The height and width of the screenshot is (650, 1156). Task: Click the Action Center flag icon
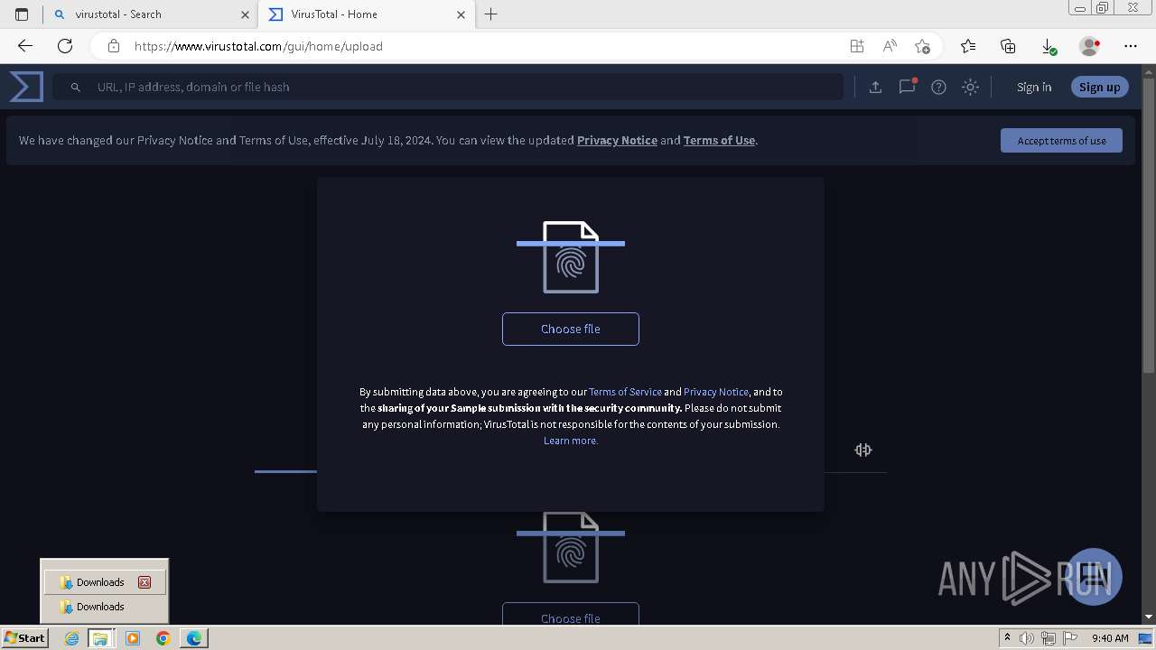pyautogui.click(x=1070, y=638)
